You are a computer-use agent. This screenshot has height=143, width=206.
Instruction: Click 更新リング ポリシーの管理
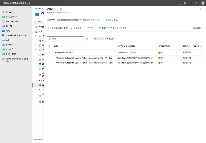click(112, 28)
